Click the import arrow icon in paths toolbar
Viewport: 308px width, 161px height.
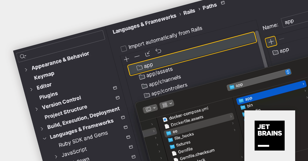pyautogui.click(x=148, y=54)
